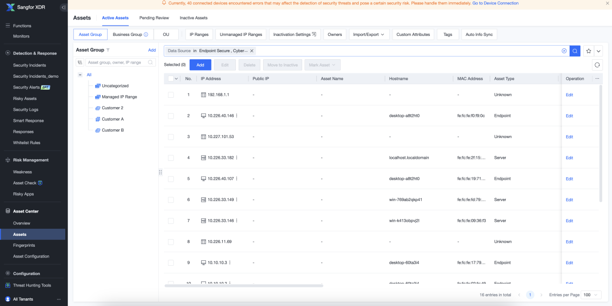The image size is (612, 306).
Task: Click the All Tenants user icon
Action: [x=8, y=299]
